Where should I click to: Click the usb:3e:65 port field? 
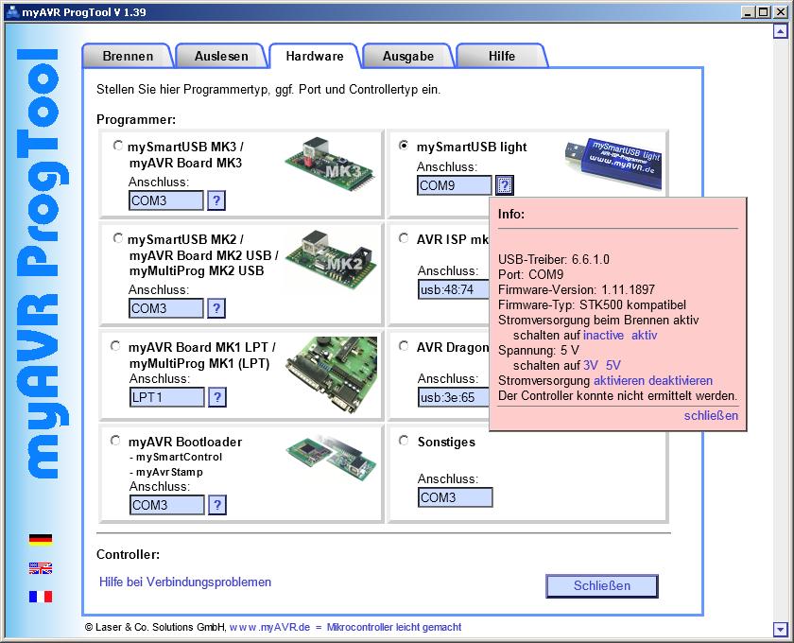tap(453, 397)
